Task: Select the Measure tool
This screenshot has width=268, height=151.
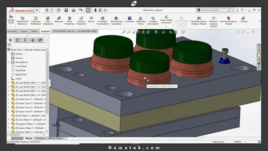Action: point(59,20)
